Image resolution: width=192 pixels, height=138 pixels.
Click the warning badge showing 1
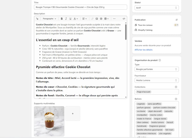pyautogui.click(x=176, y=25)
